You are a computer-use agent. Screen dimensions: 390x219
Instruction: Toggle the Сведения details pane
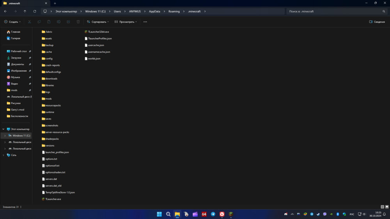(377, 22)
